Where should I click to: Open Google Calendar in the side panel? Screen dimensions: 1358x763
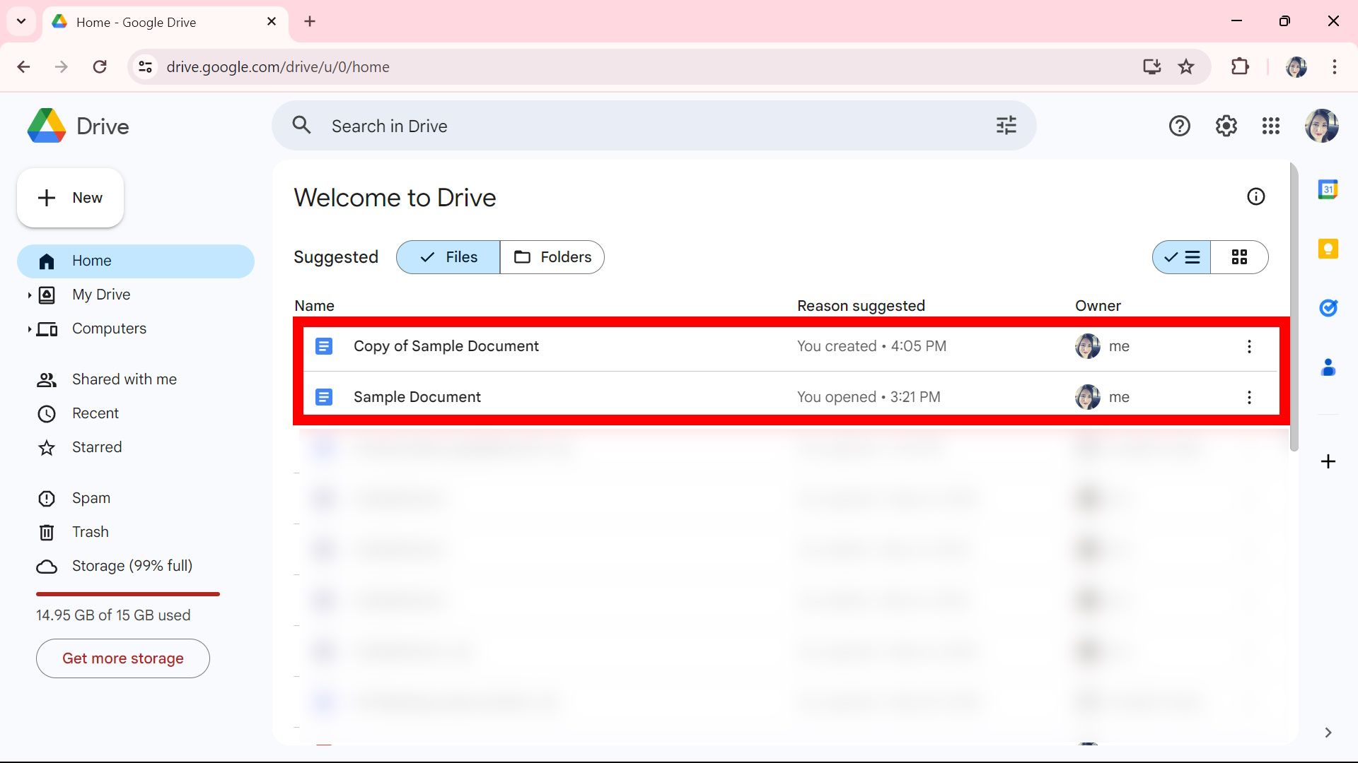1329,189
